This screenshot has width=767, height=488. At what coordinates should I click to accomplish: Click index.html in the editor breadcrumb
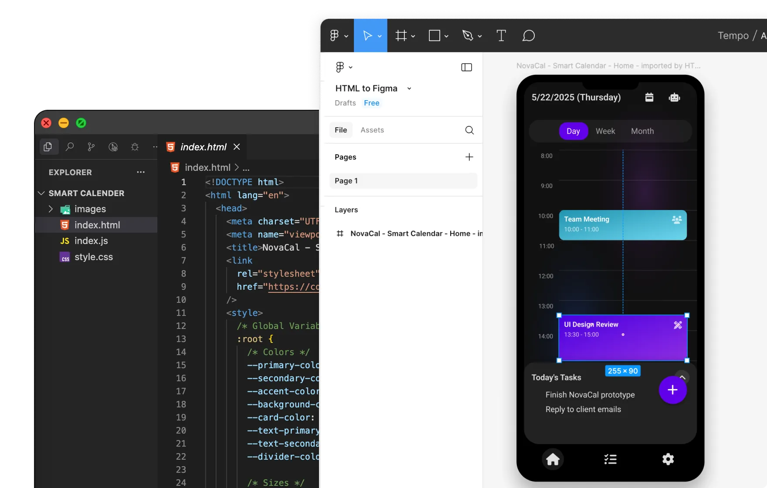tap(207, 168)
